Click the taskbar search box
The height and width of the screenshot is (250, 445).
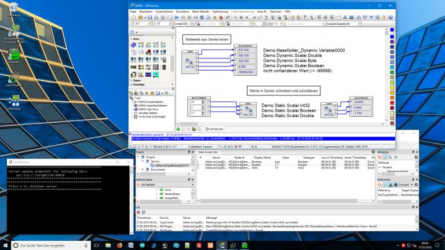(x=51, y=245)
